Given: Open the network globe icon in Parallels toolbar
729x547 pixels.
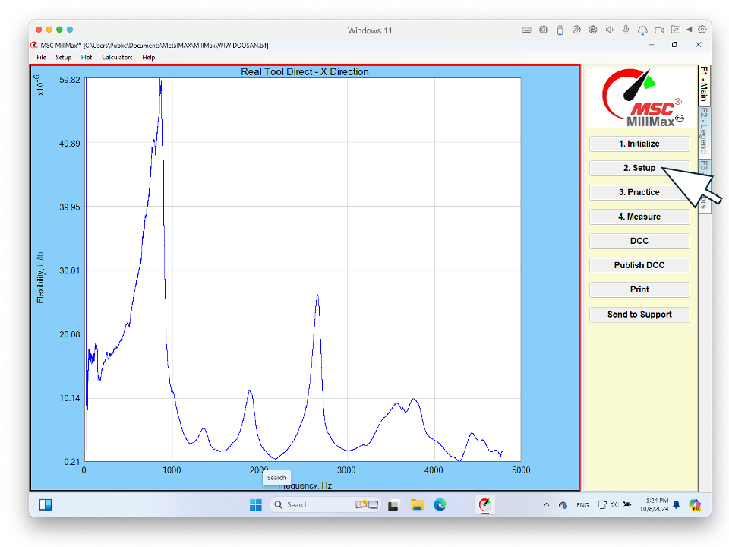Looking at the screenshot, I should 593,30.
